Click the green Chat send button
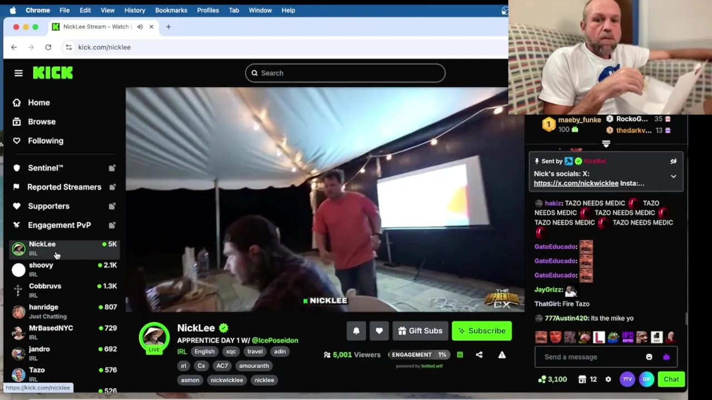Viewport: 712px width, 400px height. tap(671, 379)
